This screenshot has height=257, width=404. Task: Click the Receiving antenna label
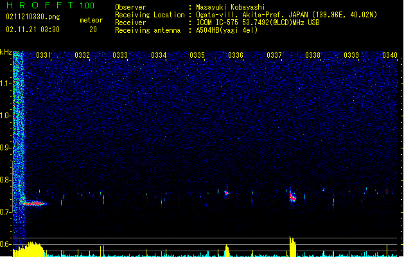pyautogui.click(x=148, y=30)
